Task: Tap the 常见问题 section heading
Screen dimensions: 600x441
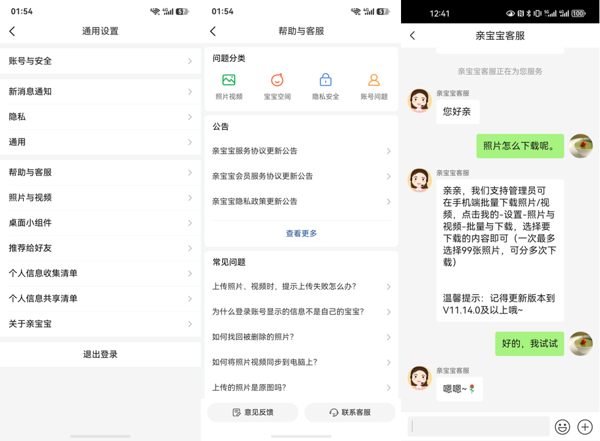Action: pyautogui.click(x=229, y=262)
